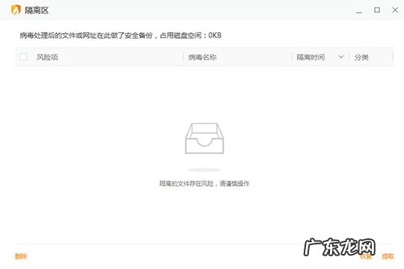Click the 恢复 link near 提取

pos(366,256)
